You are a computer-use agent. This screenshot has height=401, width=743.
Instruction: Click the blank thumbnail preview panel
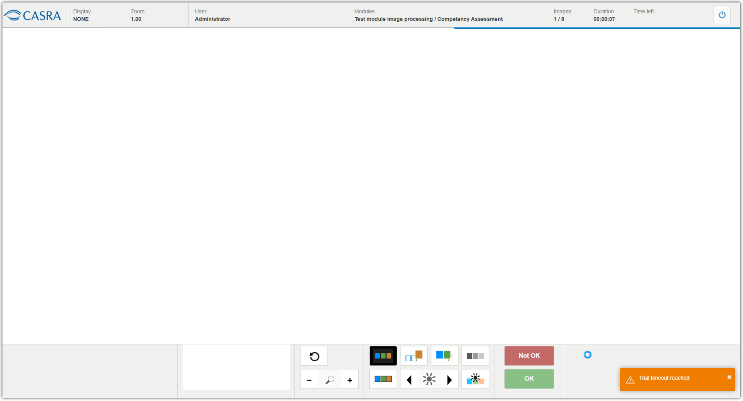point(236,367)
